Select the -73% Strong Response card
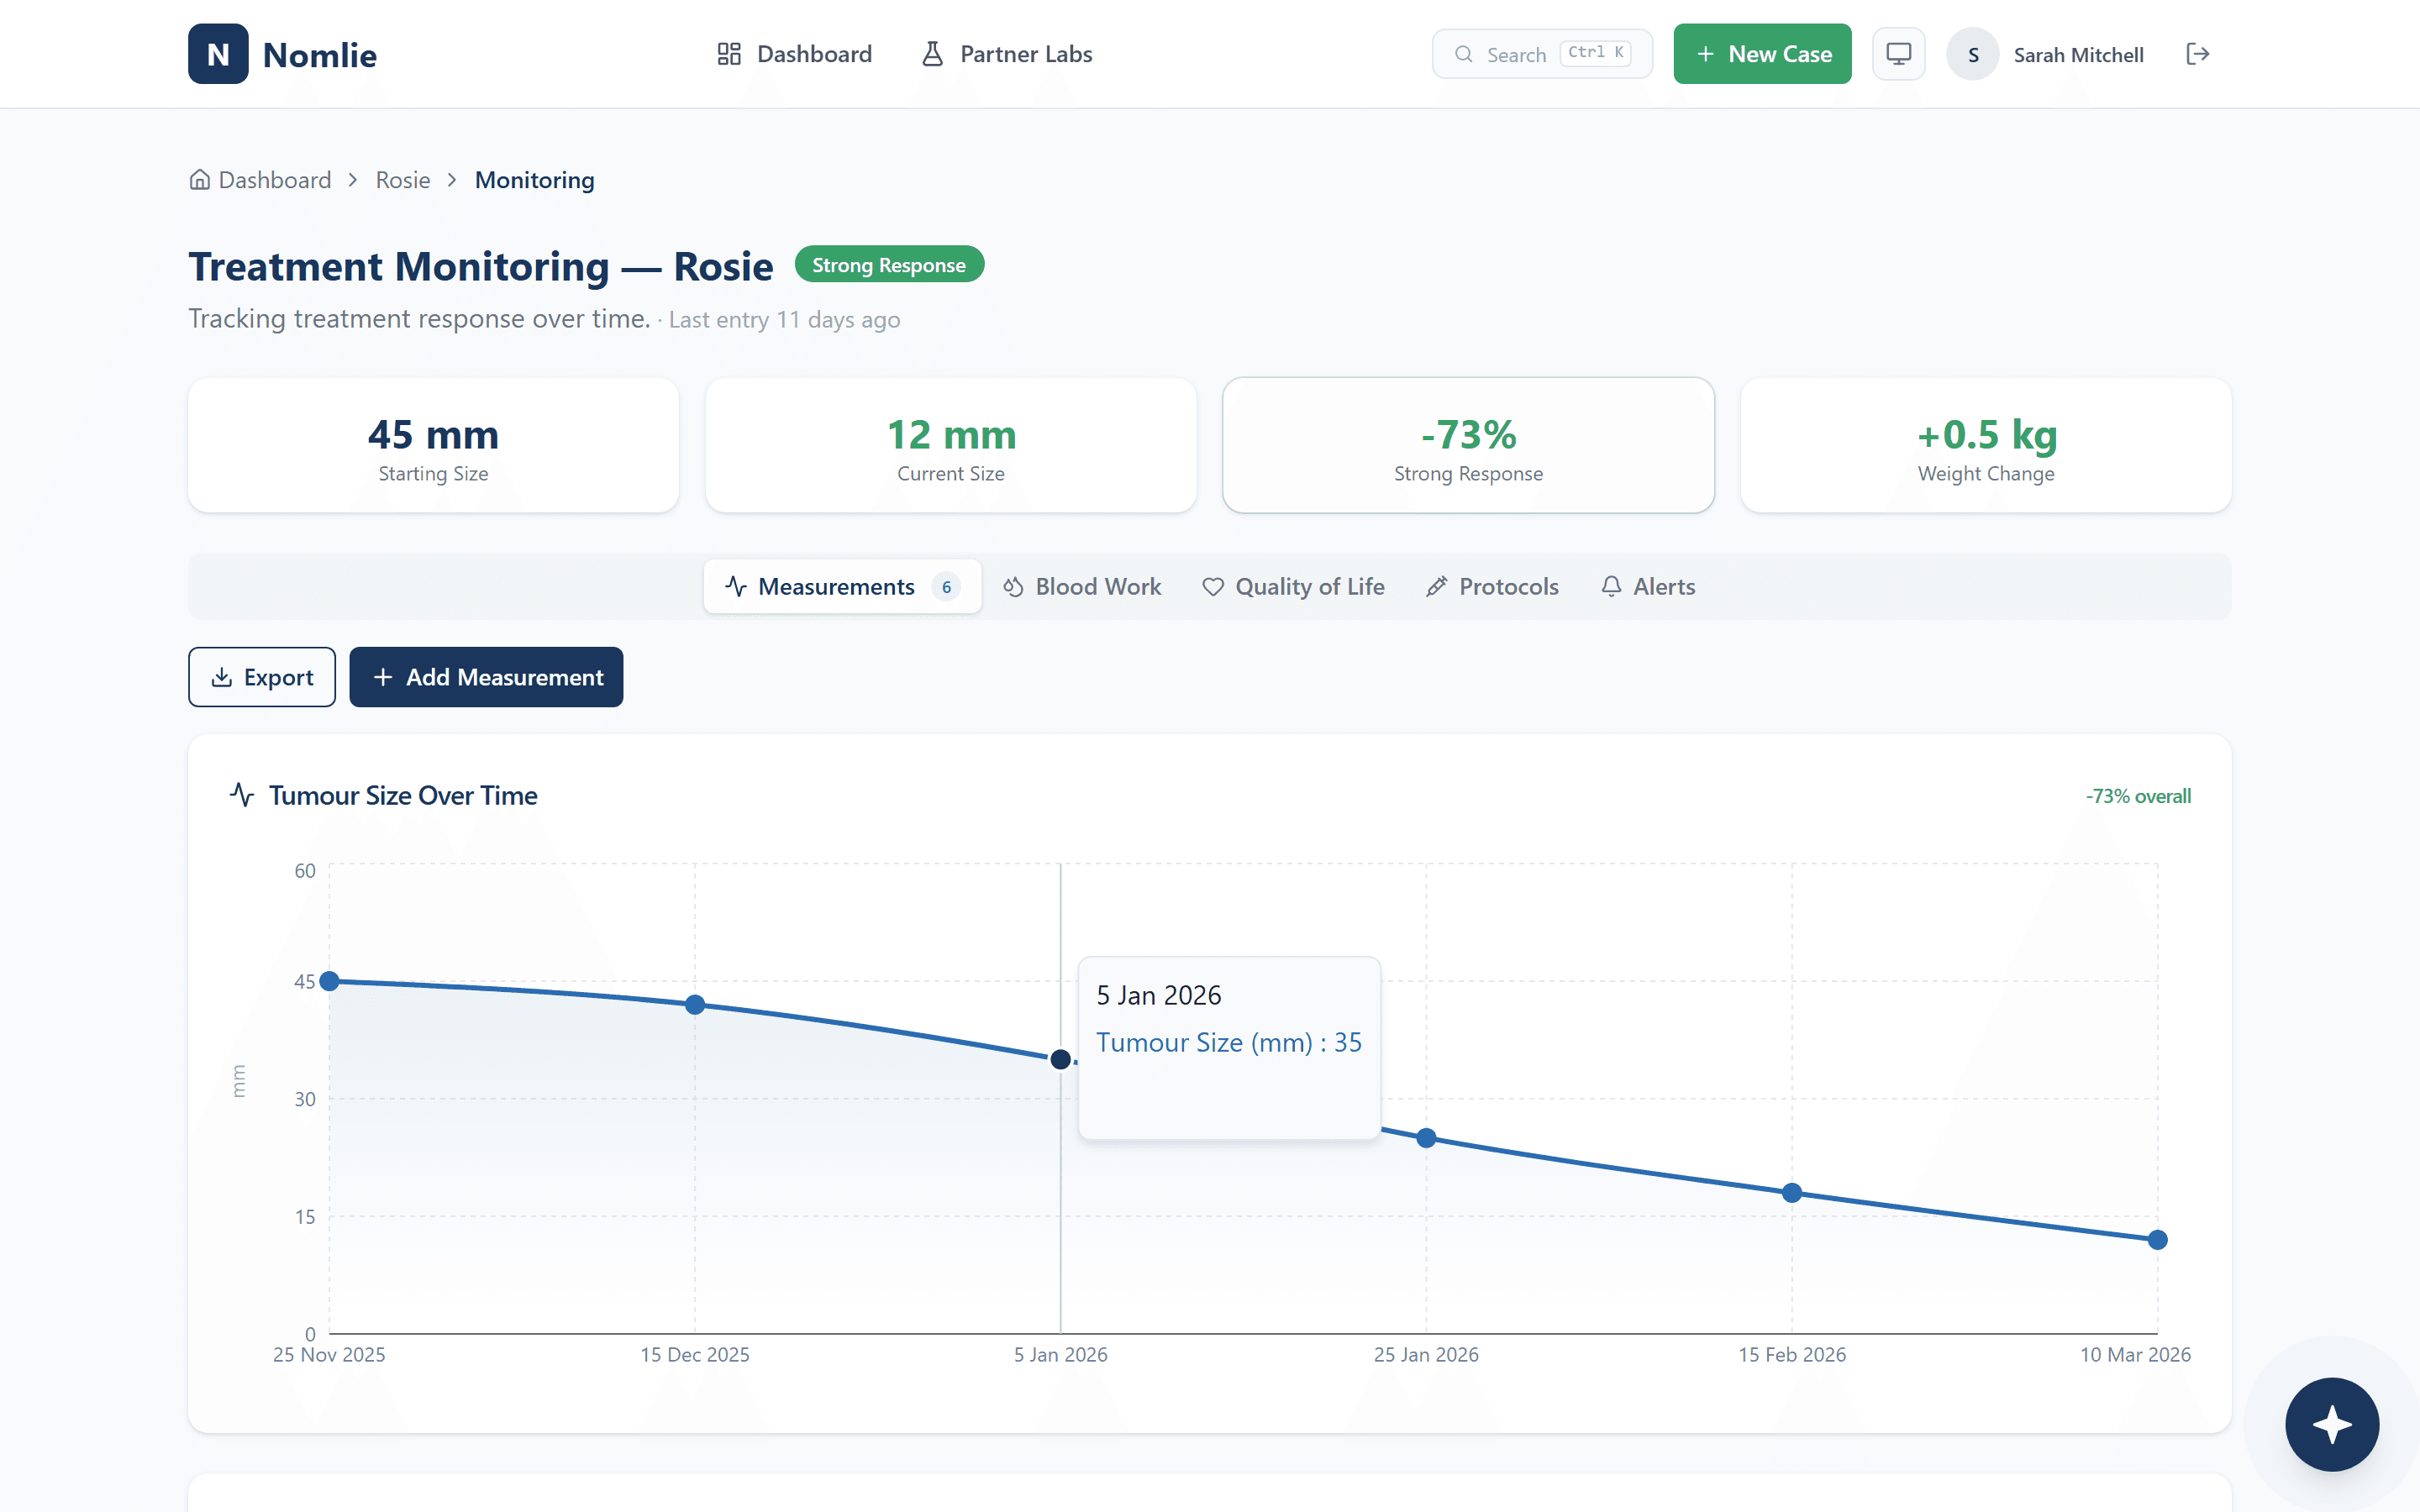Viewport: 2420px width, 1512px height. [1468, 446]
